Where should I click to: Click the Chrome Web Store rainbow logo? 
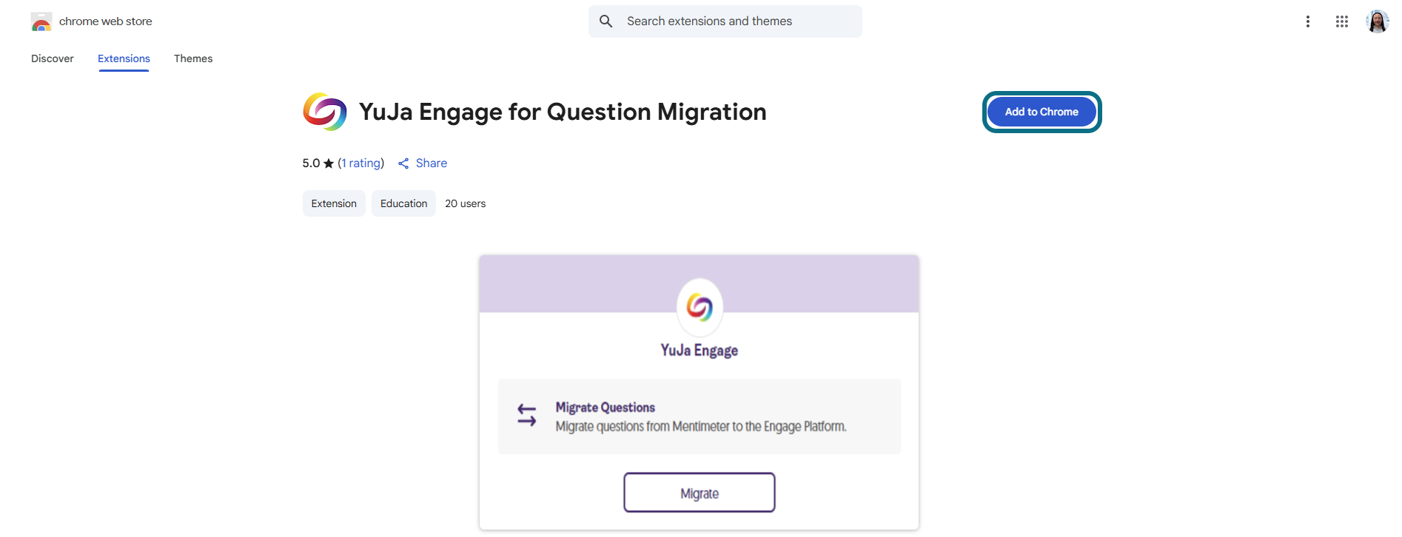(x=41, y=21)
